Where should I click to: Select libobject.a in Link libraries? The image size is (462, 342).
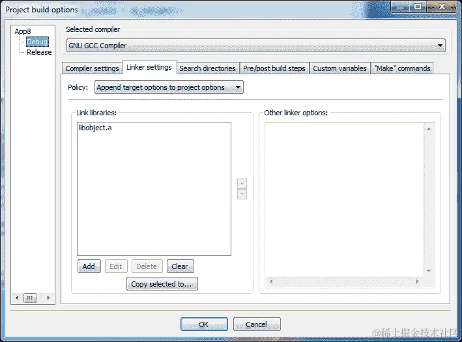[x=95, y=128]
